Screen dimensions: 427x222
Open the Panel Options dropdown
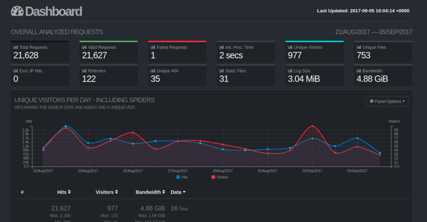(388, 101)
